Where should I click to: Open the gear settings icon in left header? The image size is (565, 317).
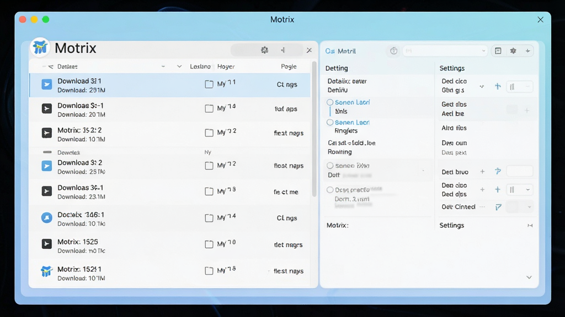(264, 50)
